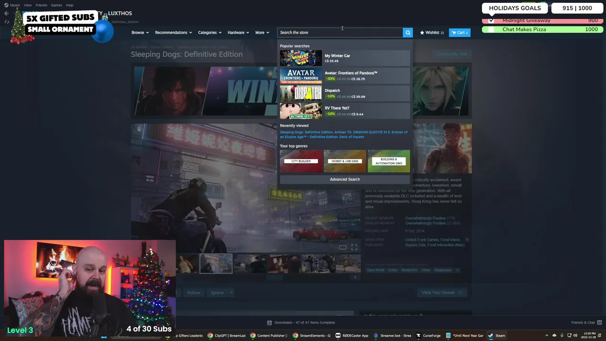
Task: Open Streamer.bot from the taskbar
Action: pos(392,335)
